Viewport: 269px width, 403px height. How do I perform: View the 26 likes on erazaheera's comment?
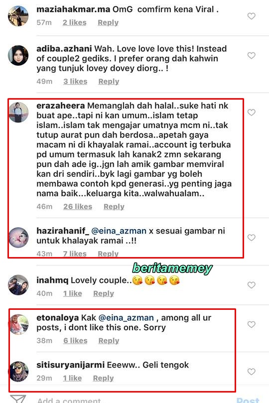tap(78, 207)
